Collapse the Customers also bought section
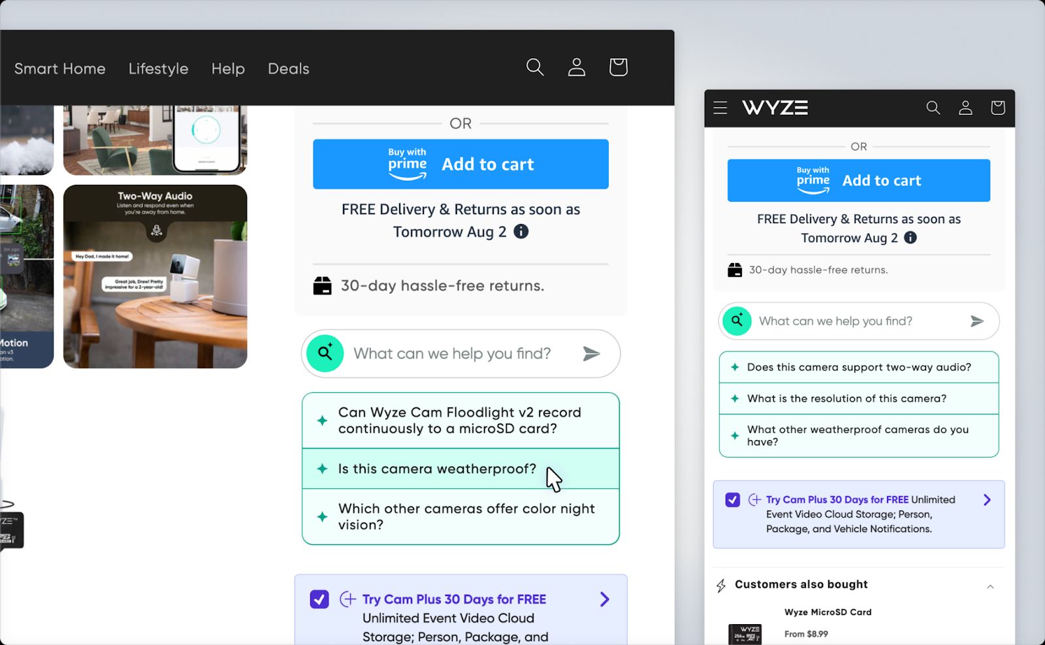This screenshot has width=1045, height=645. (990, 586)
